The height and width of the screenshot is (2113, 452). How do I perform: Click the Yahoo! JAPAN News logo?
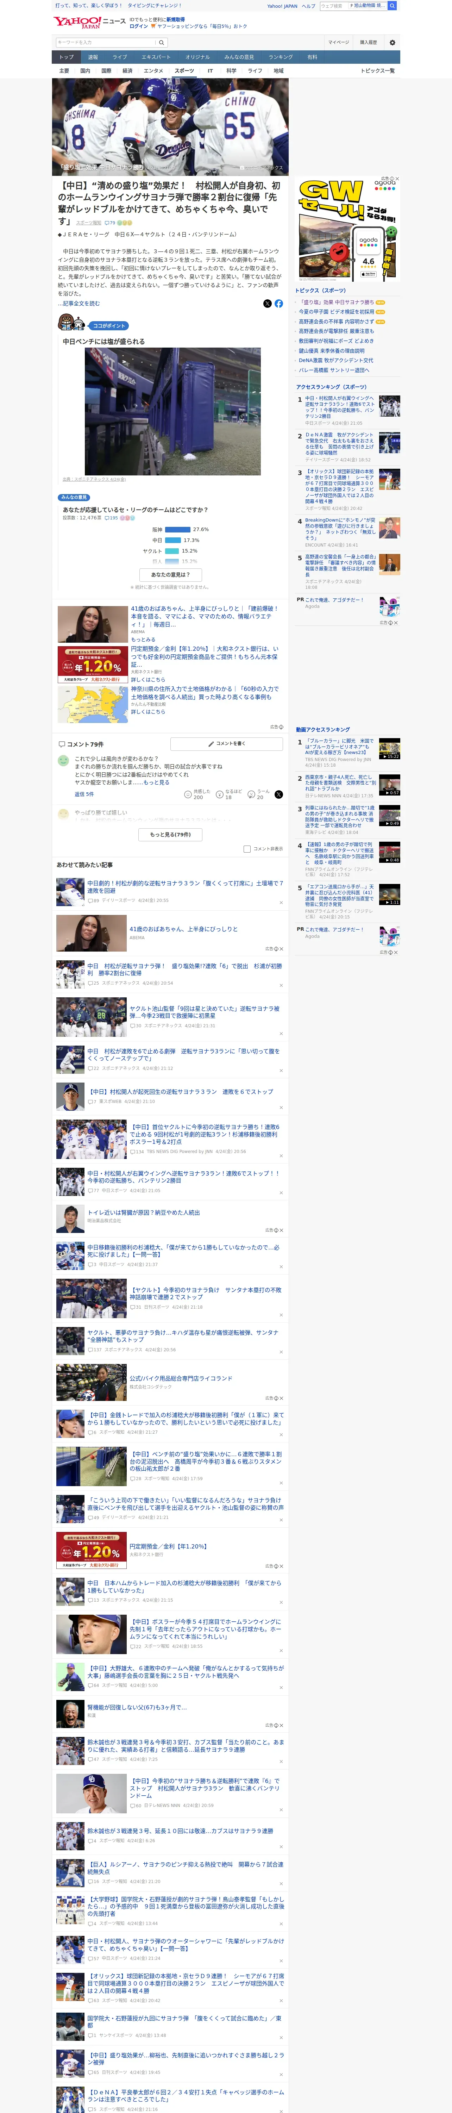(x=89, y=22)
